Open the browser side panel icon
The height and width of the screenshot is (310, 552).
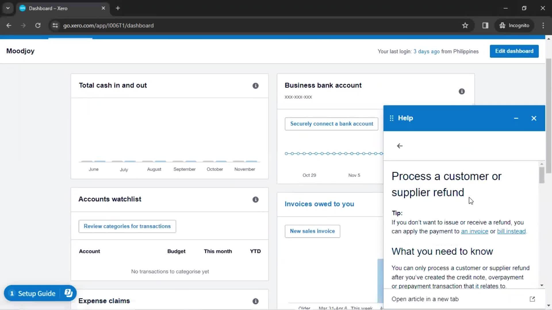[485, 26]
